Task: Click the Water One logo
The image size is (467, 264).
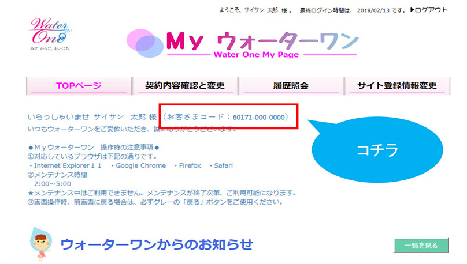Action: (50, 33)
